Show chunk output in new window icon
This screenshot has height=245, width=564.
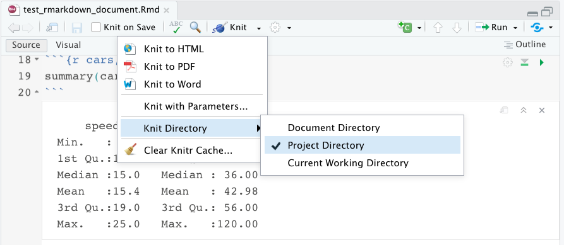pyautogui.click(x=504, y=110)
